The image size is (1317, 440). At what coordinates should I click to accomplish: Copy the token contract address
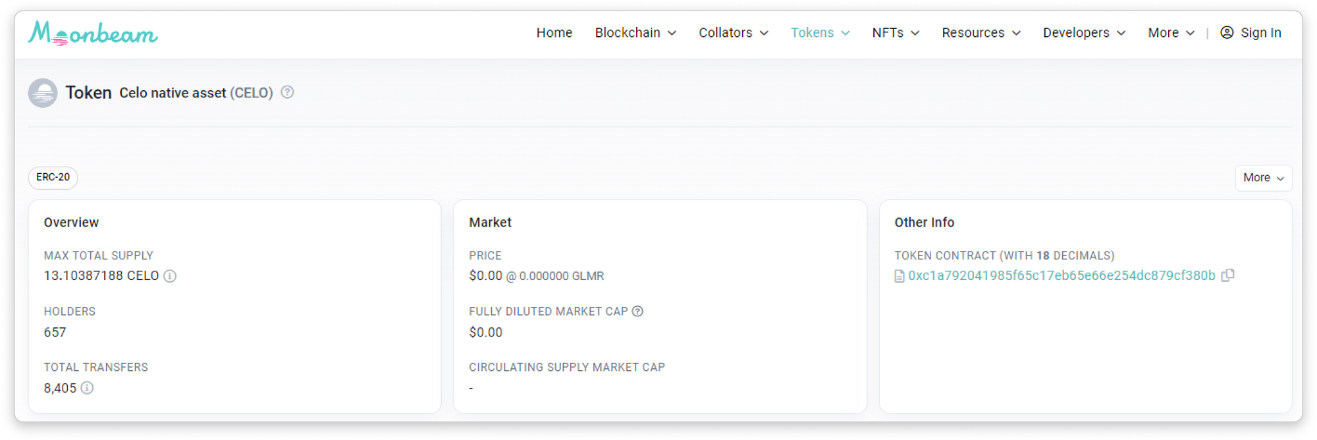1227,275
